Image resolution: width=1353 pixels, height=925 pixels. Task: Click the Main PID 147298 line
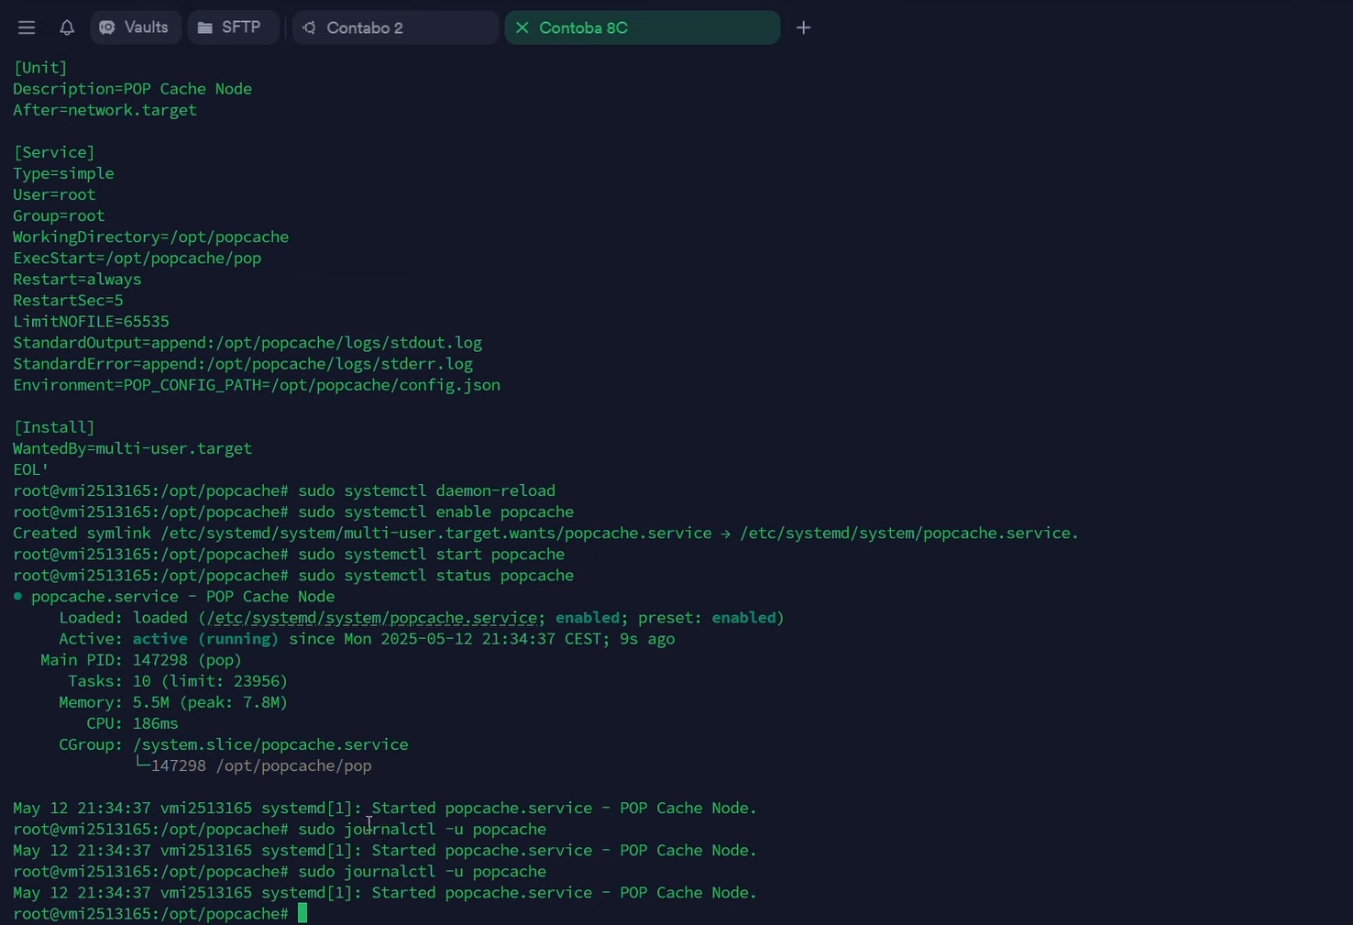click(141, 660)
